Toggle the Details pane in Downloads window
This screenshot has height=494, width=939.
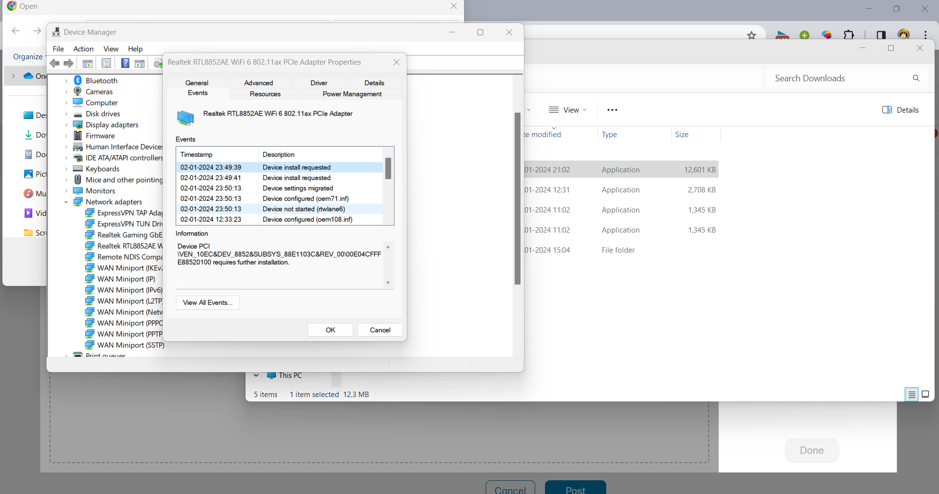pos(900,110)
